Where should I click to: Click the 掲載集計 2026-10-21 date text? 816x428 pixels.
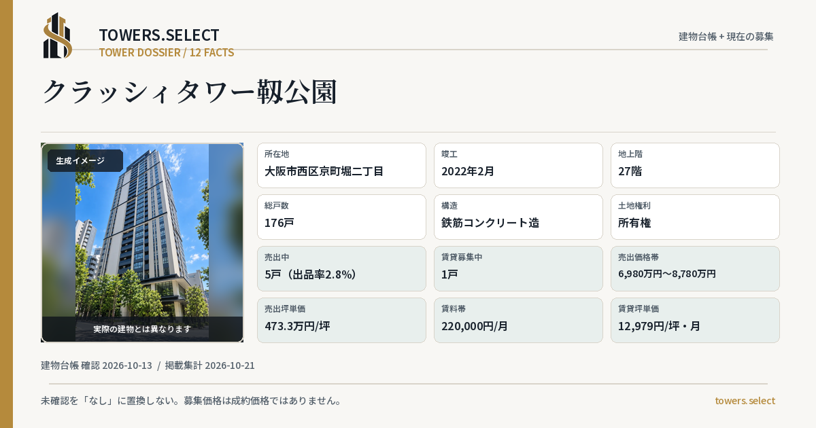click(x=210, y=365)
